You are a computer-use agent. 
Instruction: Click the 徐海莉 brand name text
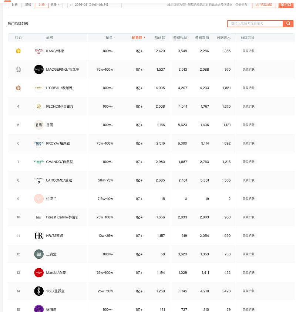tap(51, 309)
